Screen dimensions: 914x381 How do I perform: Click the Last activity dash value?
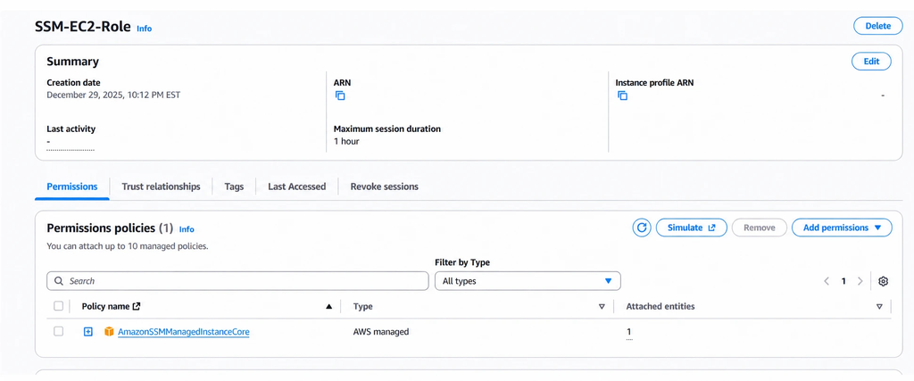[x=48, y=142]
